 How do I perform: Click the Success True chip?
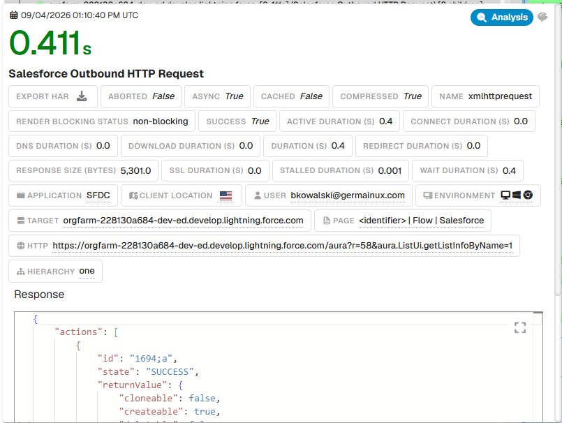pos(237,121)
